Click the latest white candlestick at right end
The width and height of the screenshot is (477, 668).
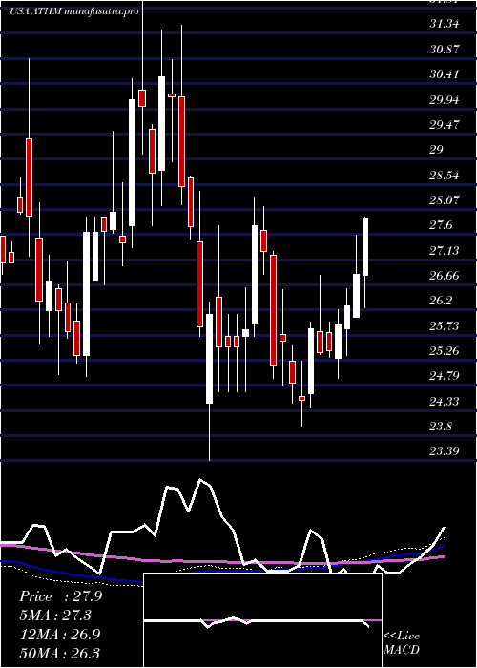(365, 246)
